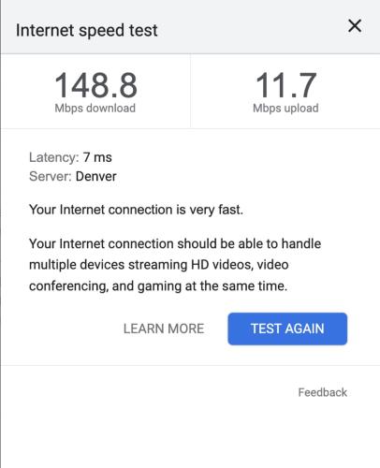Open the Feedback link
This screenshot has height=468, width=380.
click(x=323, y=392)
